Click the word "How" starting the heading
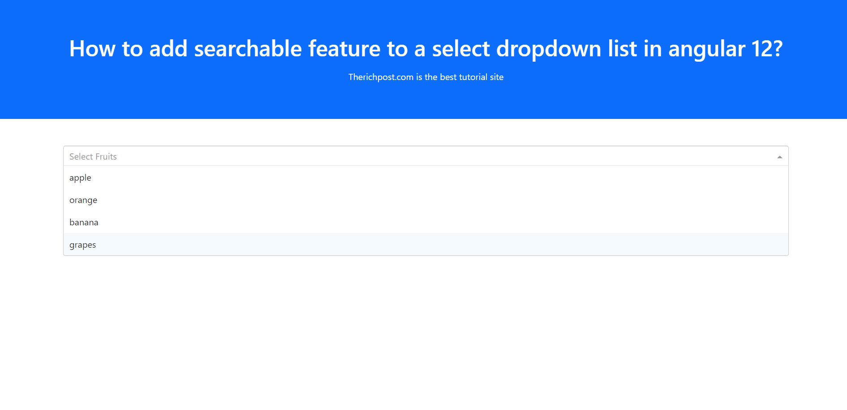Image resolution: width=847 pixels, height=410 pixels. [x=92, y=48]
